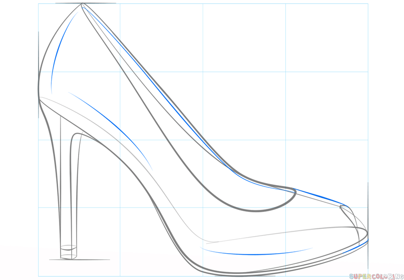The height and width of the screenshot is (280, 404).
Task: Click the top peak of the shoe's back collar
Action: pyautogui.click(x=82, y=4)
